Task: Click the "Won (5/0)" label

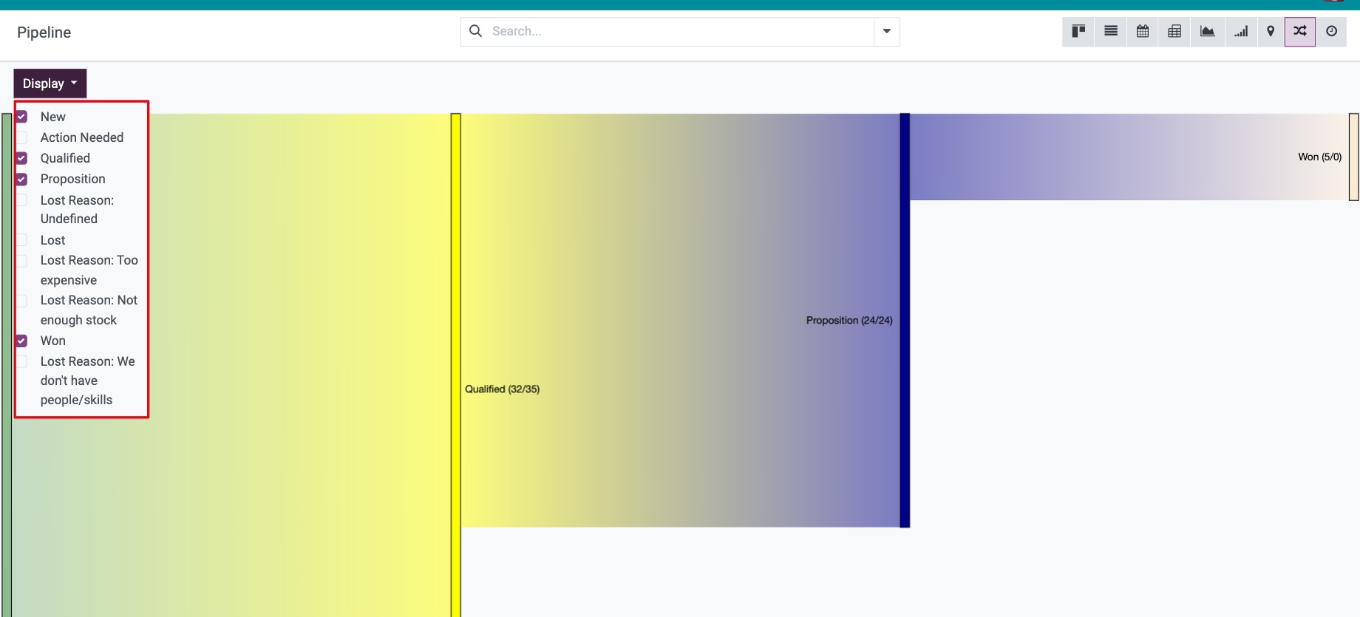Action: [1320, 157]
